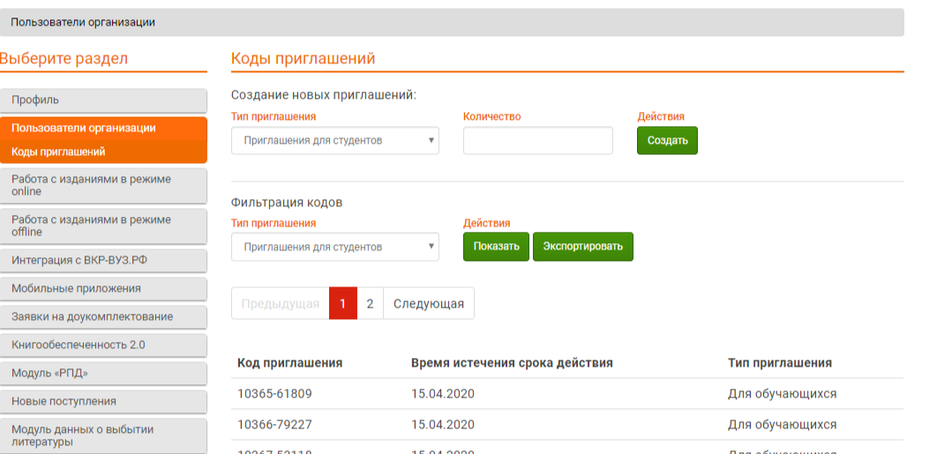Click the Экспортировать button
The image size is (952, 454).
(x=582, y=247)
